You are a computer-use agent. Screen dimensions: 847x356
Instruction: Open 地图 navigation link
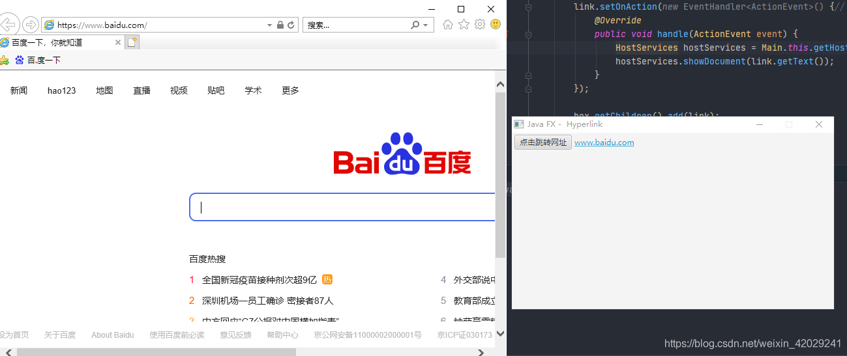pyautogui.click(x=104, y=90)
